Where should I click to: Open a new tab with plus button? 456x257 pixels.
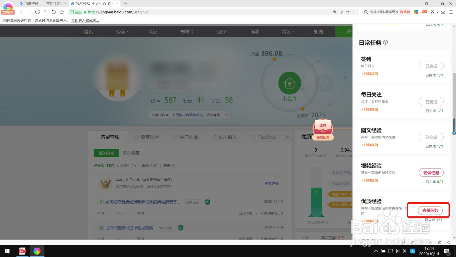click(125, 4)
